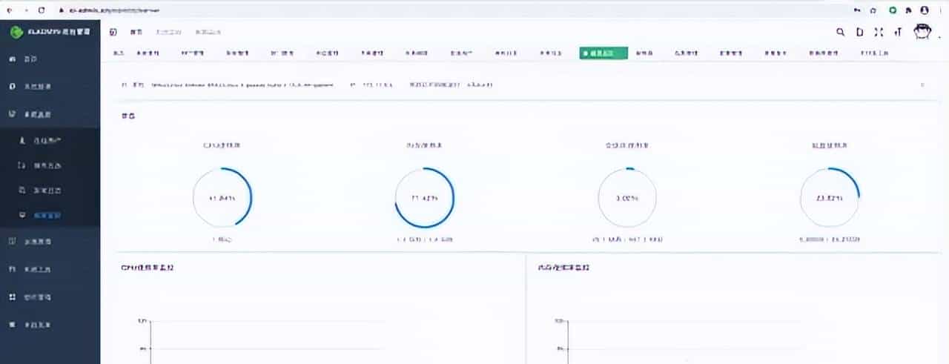This screenshot has width=949, height=364.
Task: Collapse the expanded monitor group in sidebar
Action: click(50, 115)
